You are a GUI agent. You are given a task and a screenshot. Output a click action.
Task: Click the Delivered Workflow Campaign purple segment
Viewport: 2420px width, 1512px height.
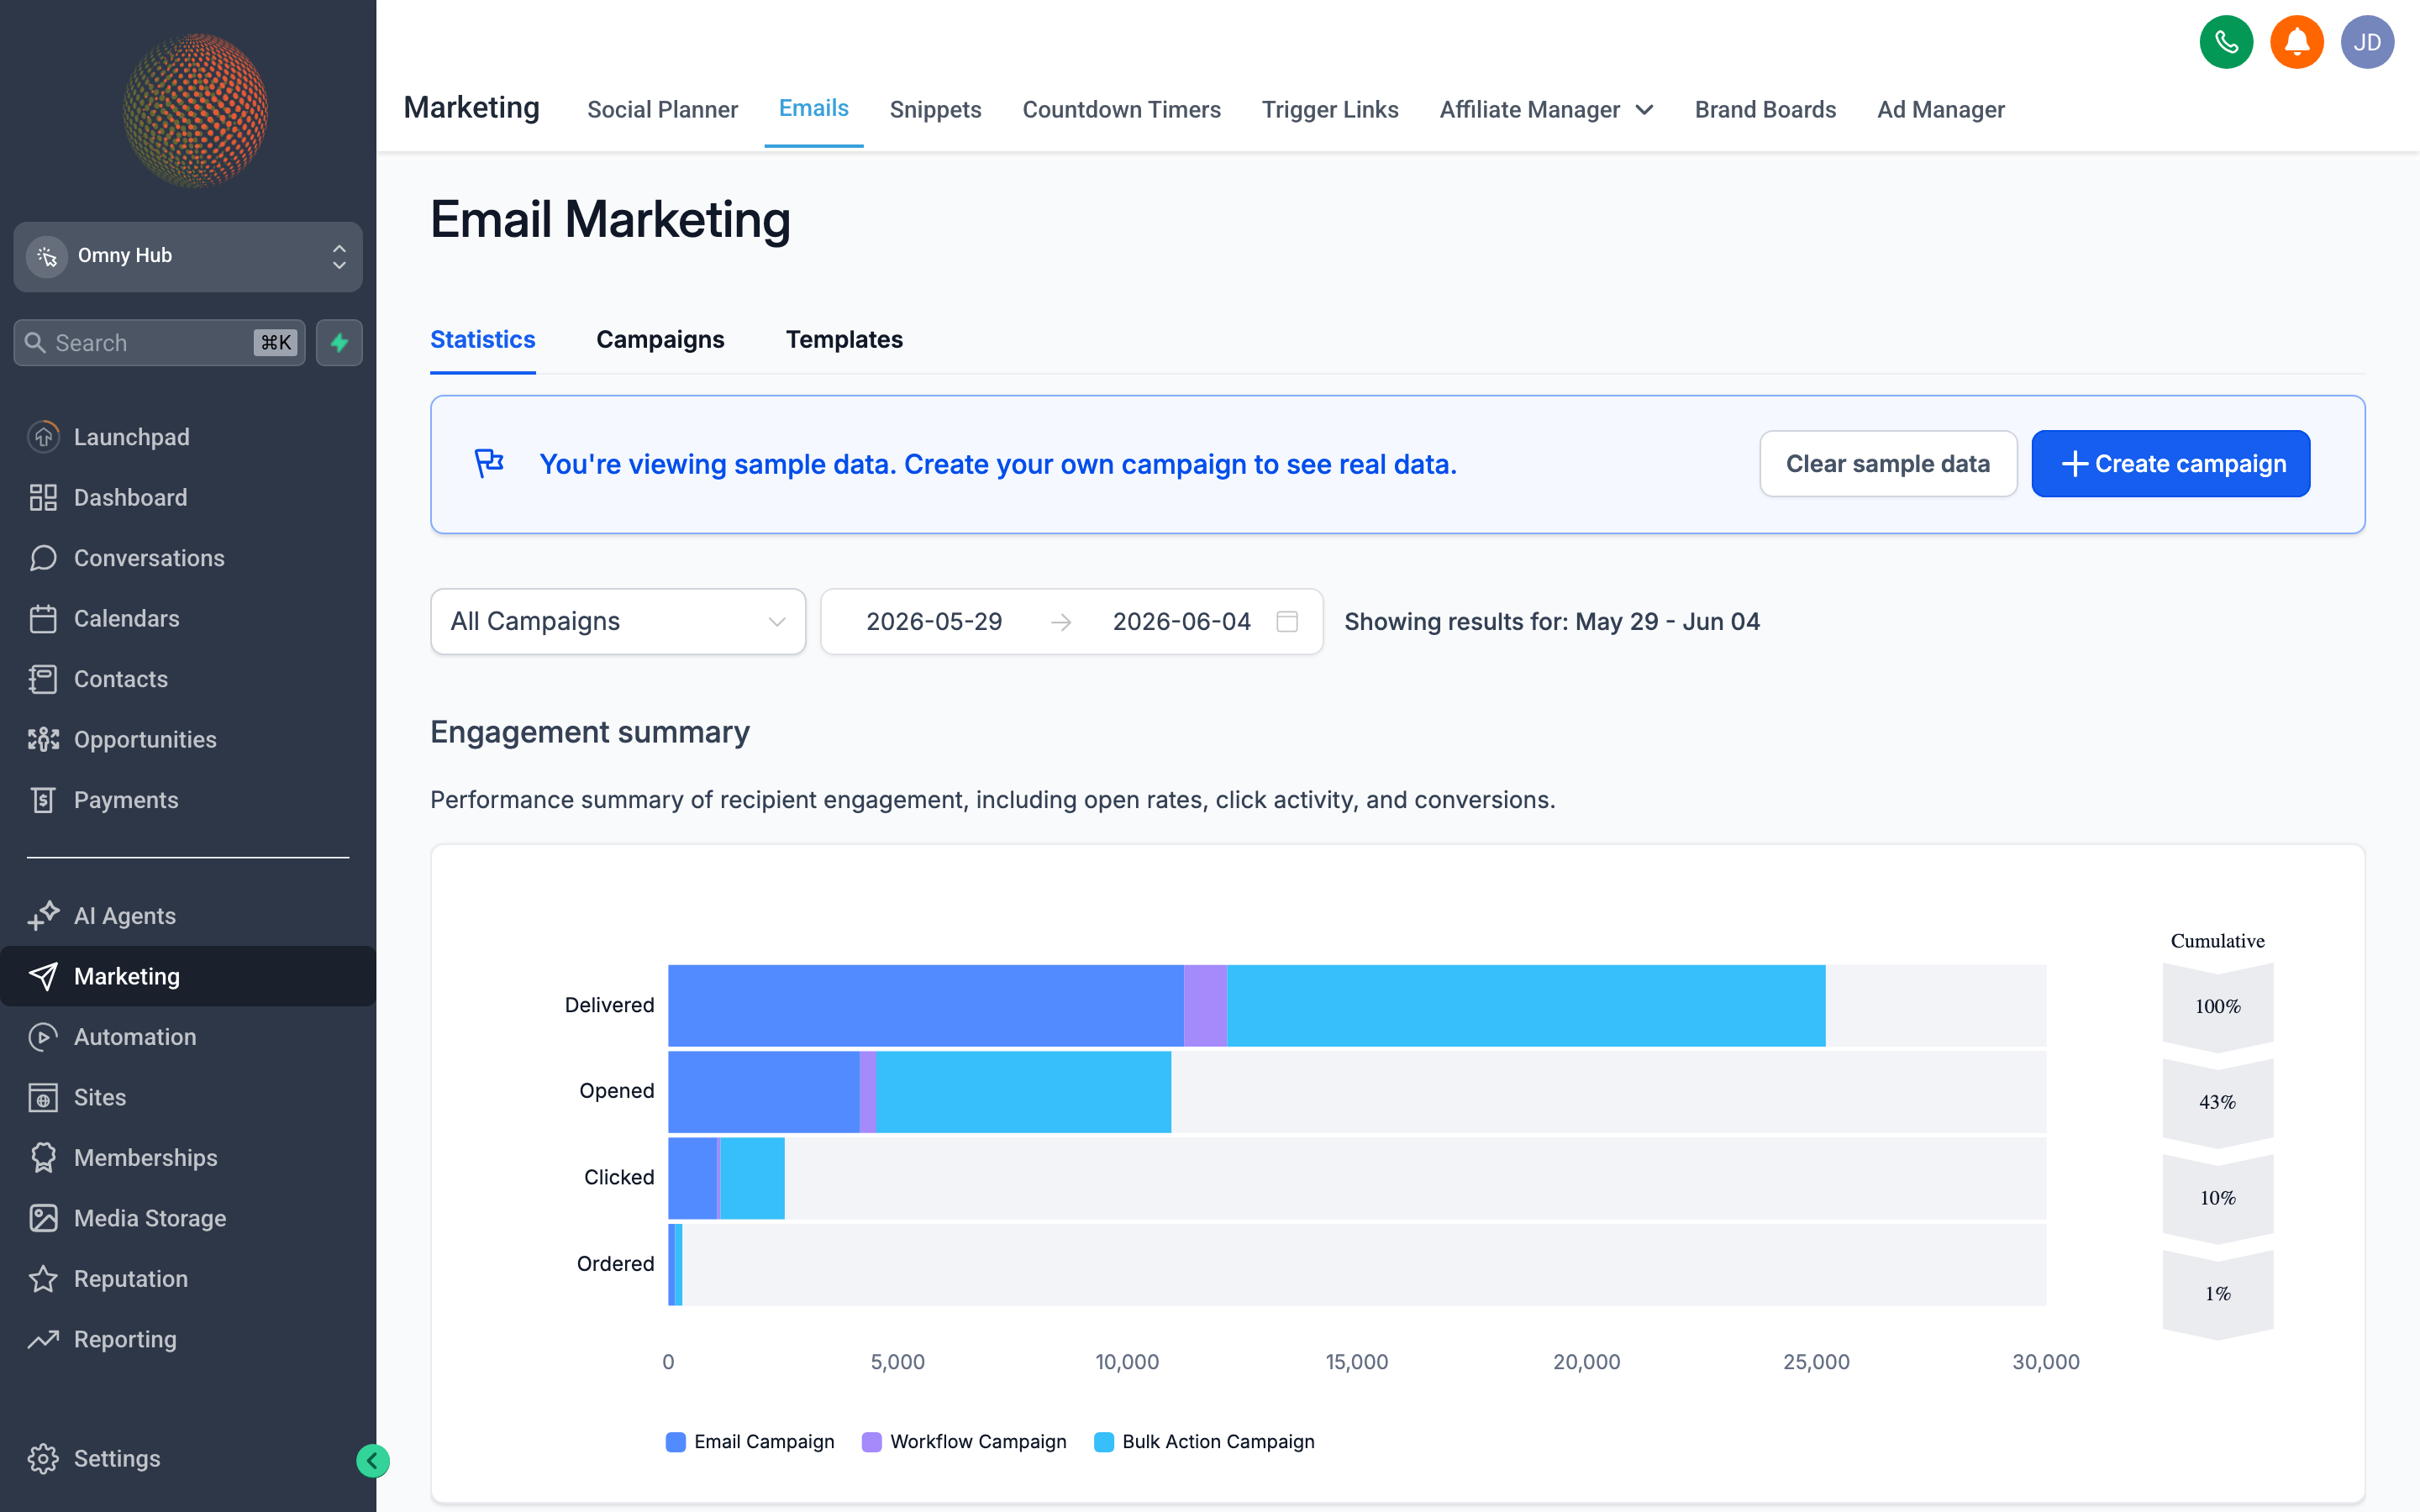tap(1206, 1005)
